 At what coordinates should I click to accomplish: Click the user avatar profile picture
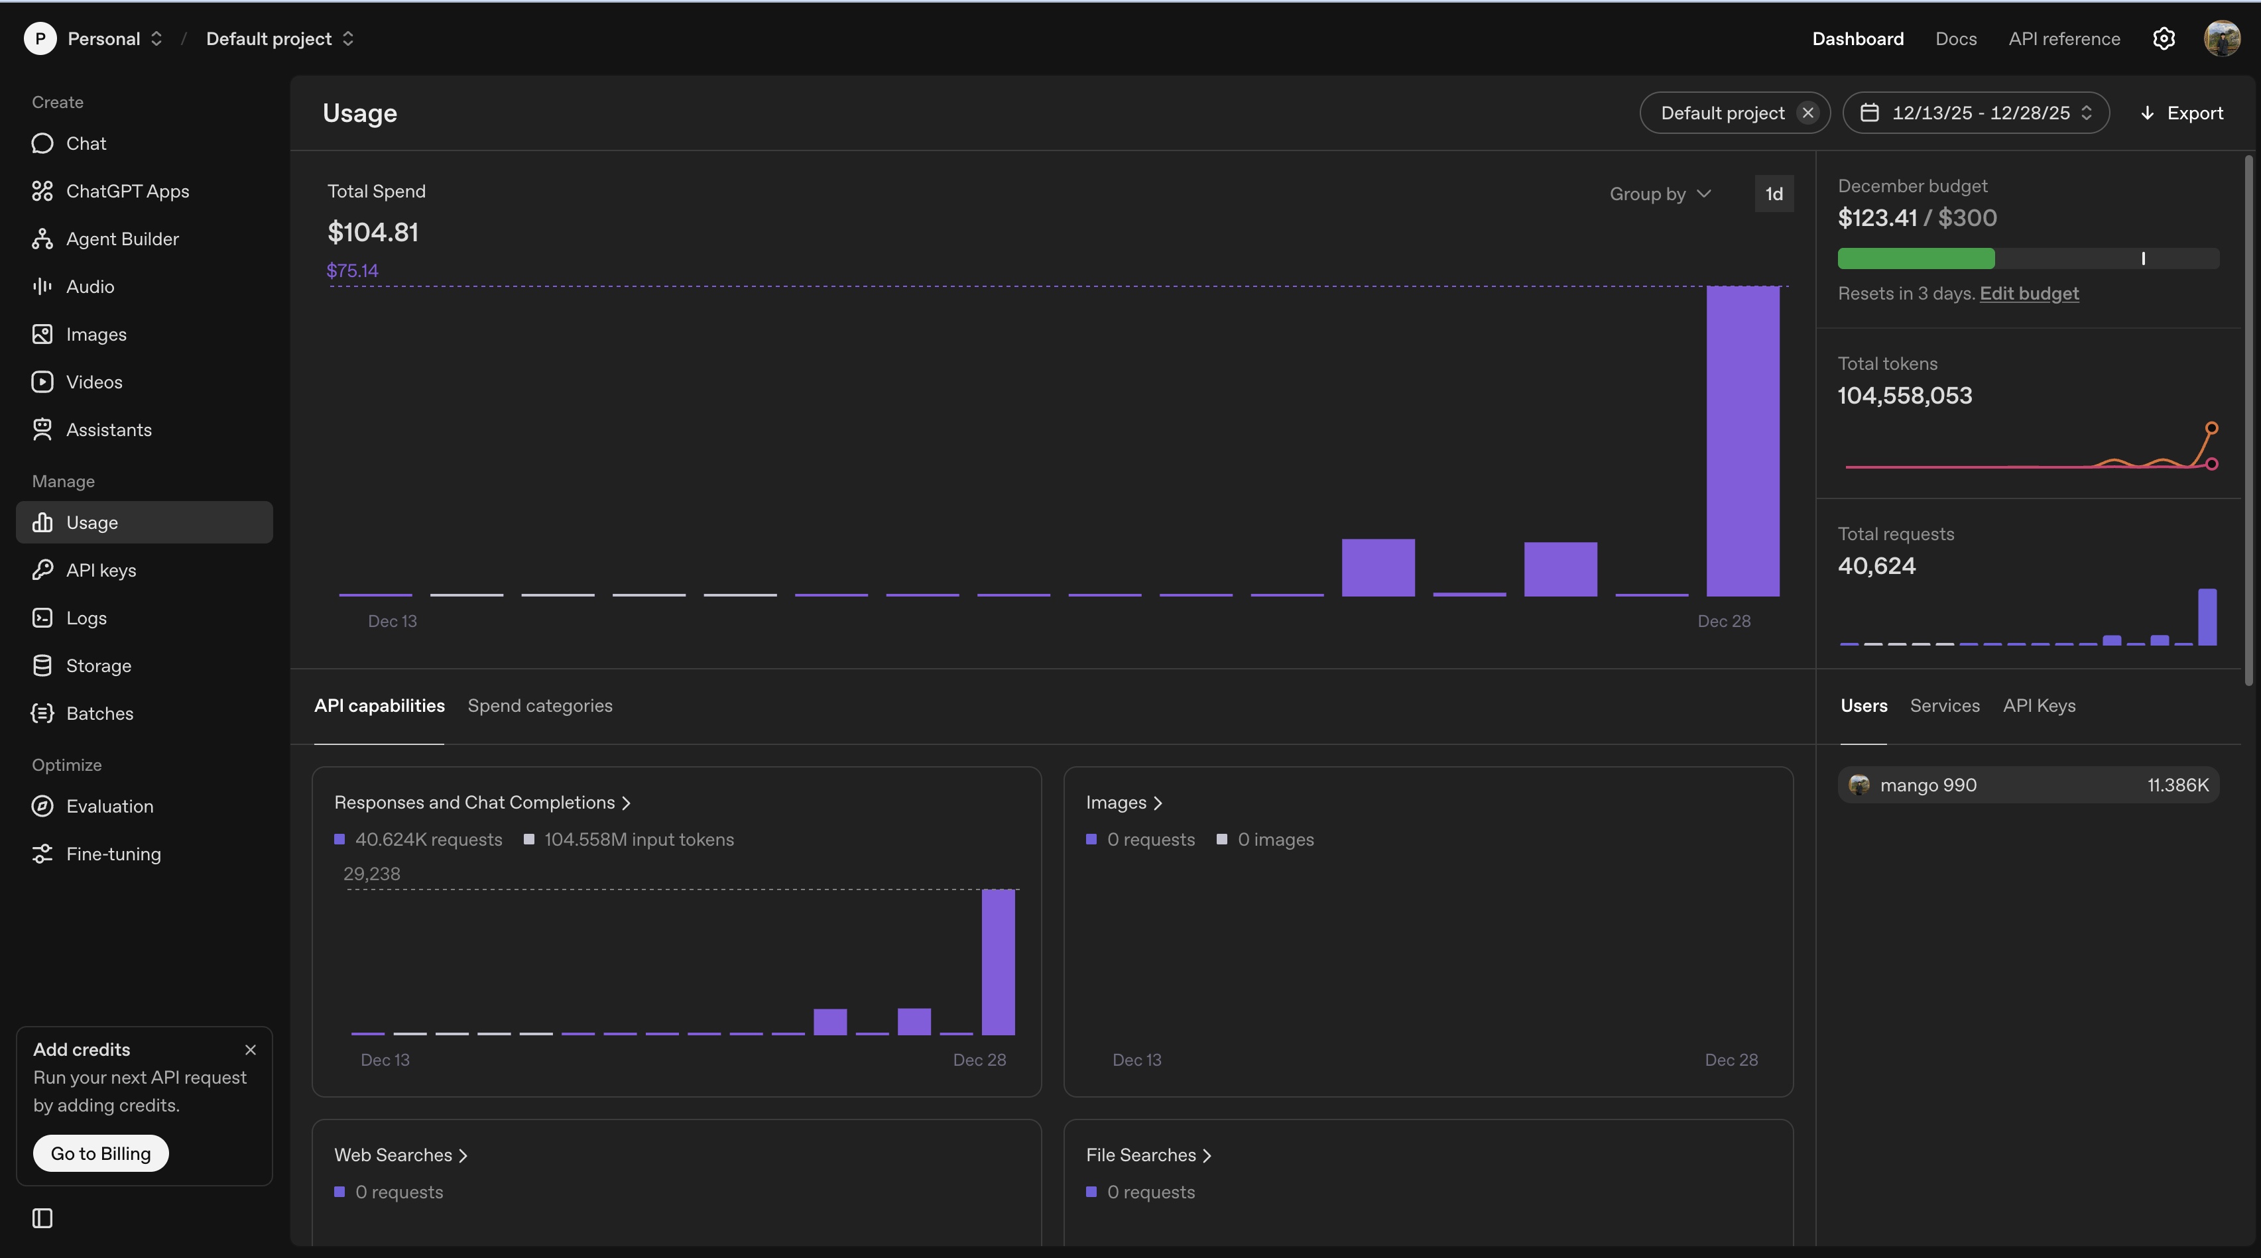click(x=2221, y=38)
